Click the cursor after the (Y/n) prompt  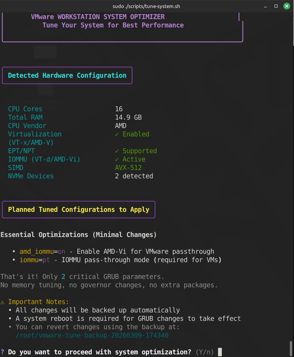click(x=220, y=352)
